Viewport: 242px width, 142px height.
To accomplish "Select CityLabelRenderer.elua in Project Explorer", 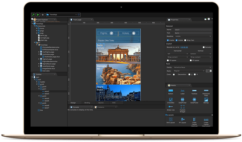I will (50, 47).
